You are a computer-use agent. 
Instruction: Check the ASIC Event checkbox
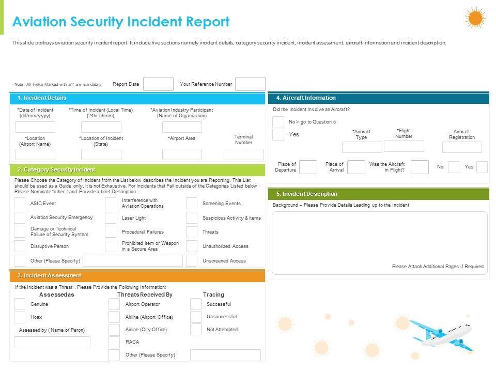point(20,204)
